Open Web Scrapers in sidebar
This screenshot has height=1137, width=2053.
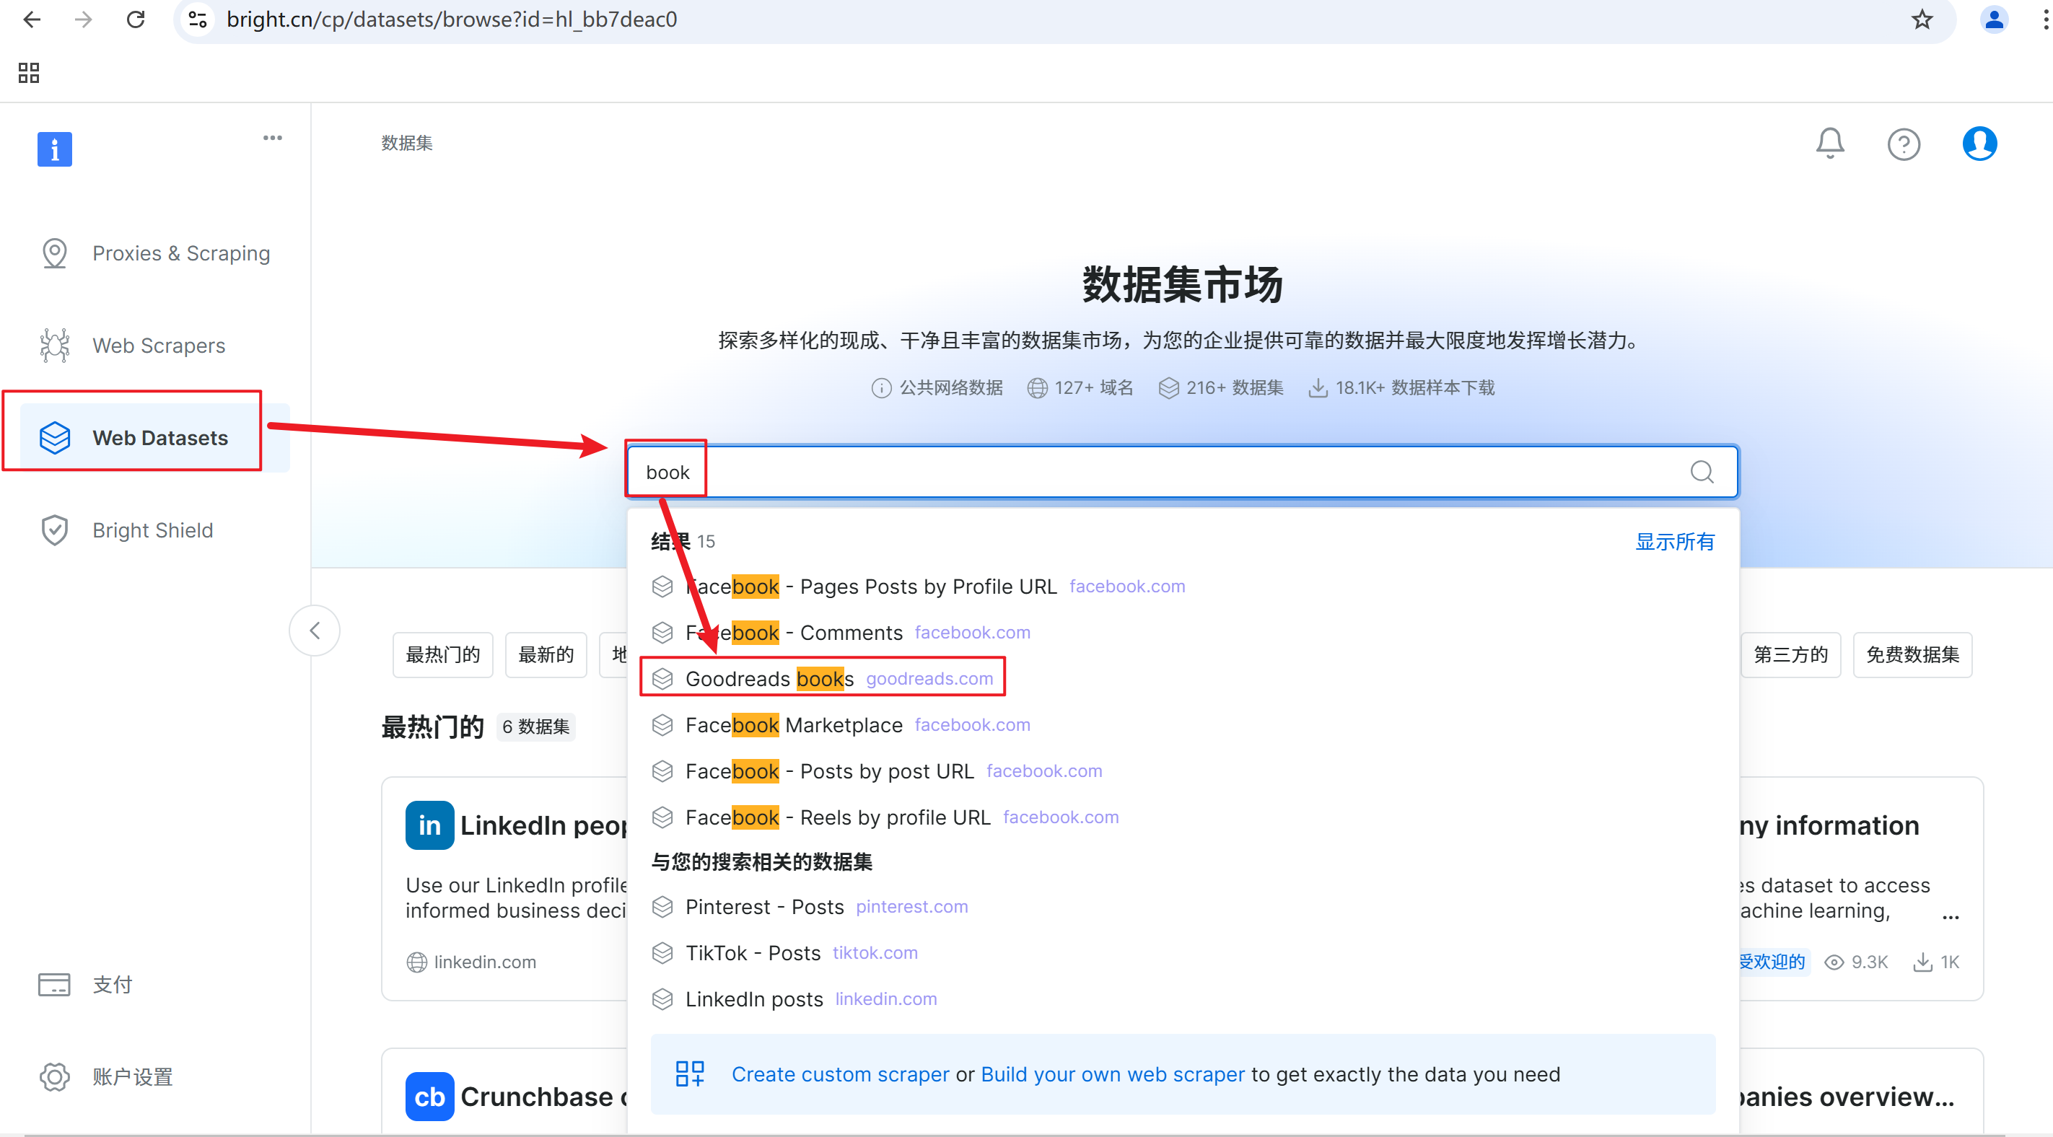click(x=159, y=345)
